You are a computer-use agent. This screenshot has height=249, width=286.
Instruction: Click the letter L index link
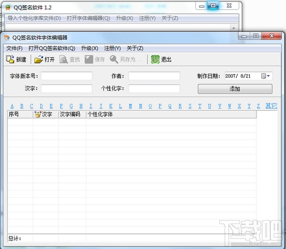tap(121, 106)
